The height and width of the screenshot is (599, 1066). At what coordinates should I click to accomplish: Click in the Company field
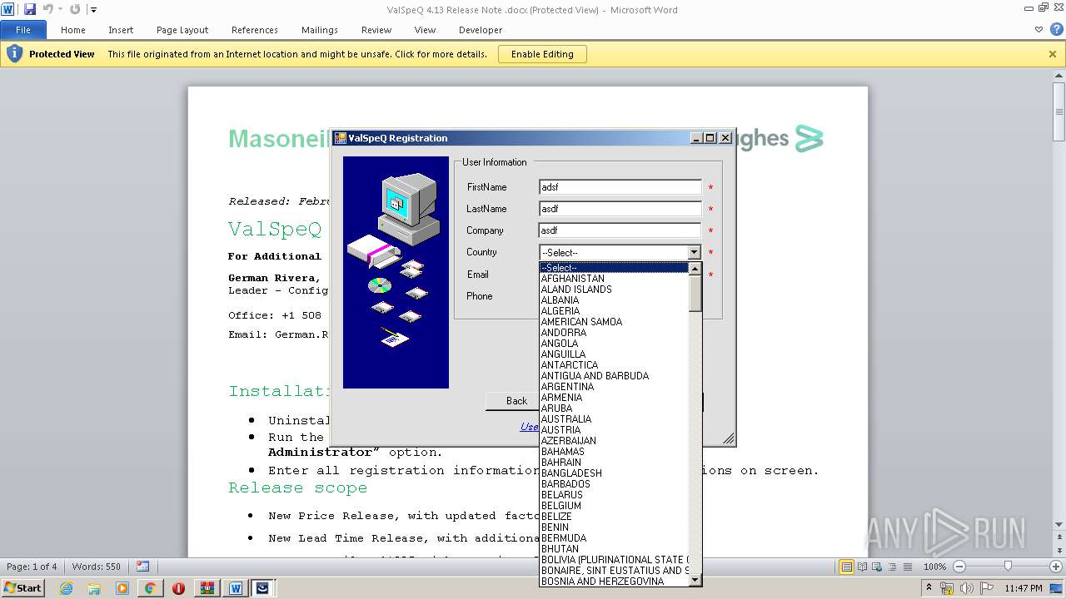point(620,230)
